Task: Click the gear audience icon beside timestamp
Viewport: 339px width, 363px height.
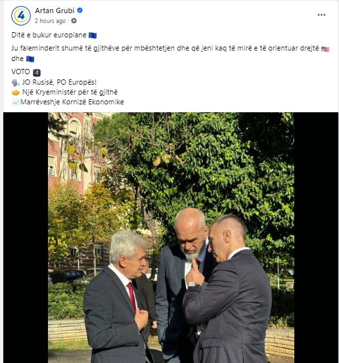Action: click(x=74, y=21)
